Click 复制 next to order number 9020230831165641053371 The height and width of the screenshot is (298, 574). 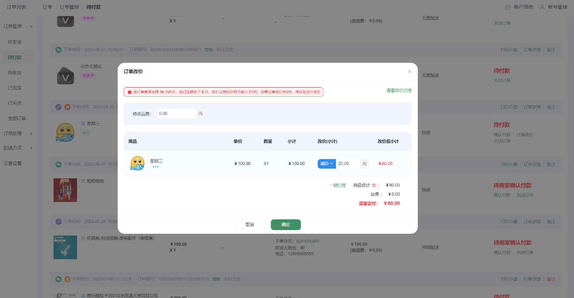208,50
